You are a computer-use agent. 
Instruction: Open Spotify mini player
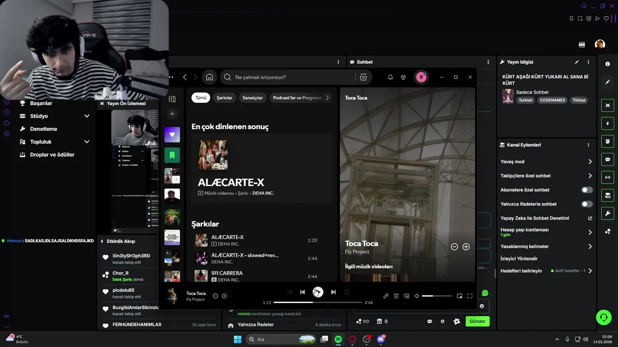tap(460, 296)
